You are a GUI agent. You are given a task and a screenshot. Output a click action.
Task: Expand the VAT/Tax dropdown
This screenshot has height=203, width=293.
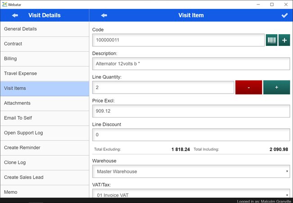tap(191, 195)
